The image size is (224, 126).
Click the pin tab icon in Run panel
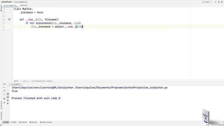click(4, 103)
